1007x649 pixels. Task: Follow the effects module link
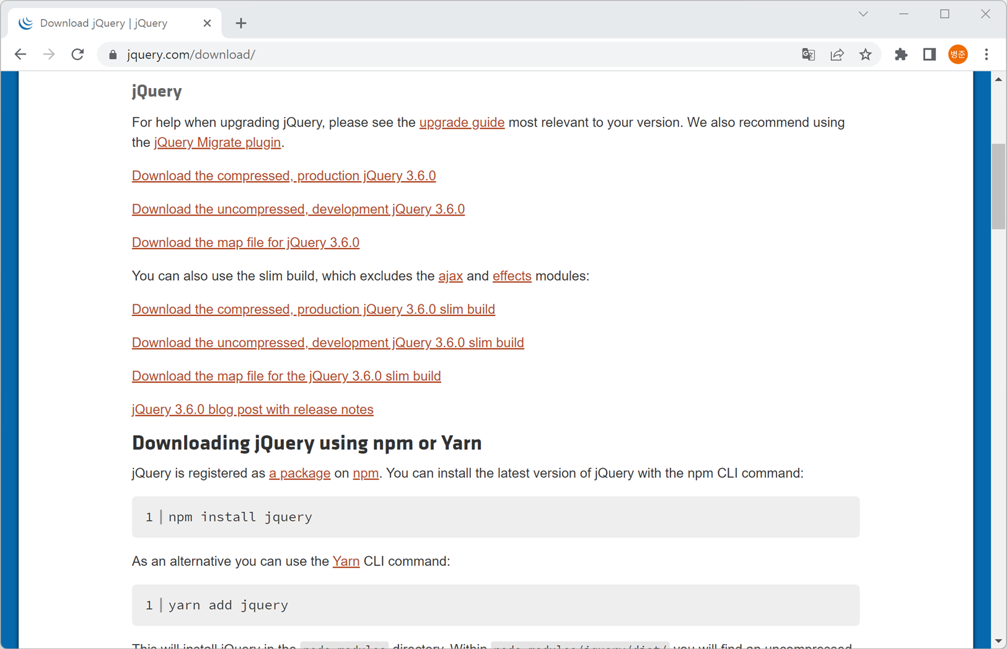pyautogui.click(x=512, y=276)
